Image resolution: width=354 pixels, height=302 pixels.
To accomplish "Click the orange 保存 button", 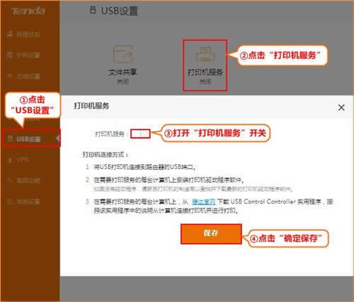I will click(211, 233).
